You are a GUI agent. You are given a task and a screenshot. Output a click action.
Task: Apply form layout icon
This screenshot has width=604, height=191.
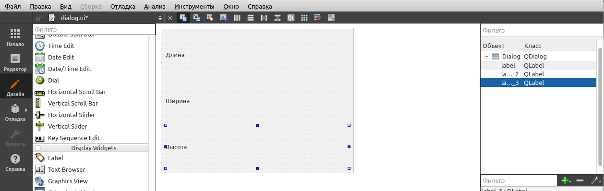click(x=290, y=18)
